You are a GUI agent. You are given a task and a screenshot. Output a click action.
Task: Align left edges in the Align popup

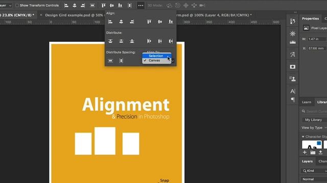pos(110,21)
